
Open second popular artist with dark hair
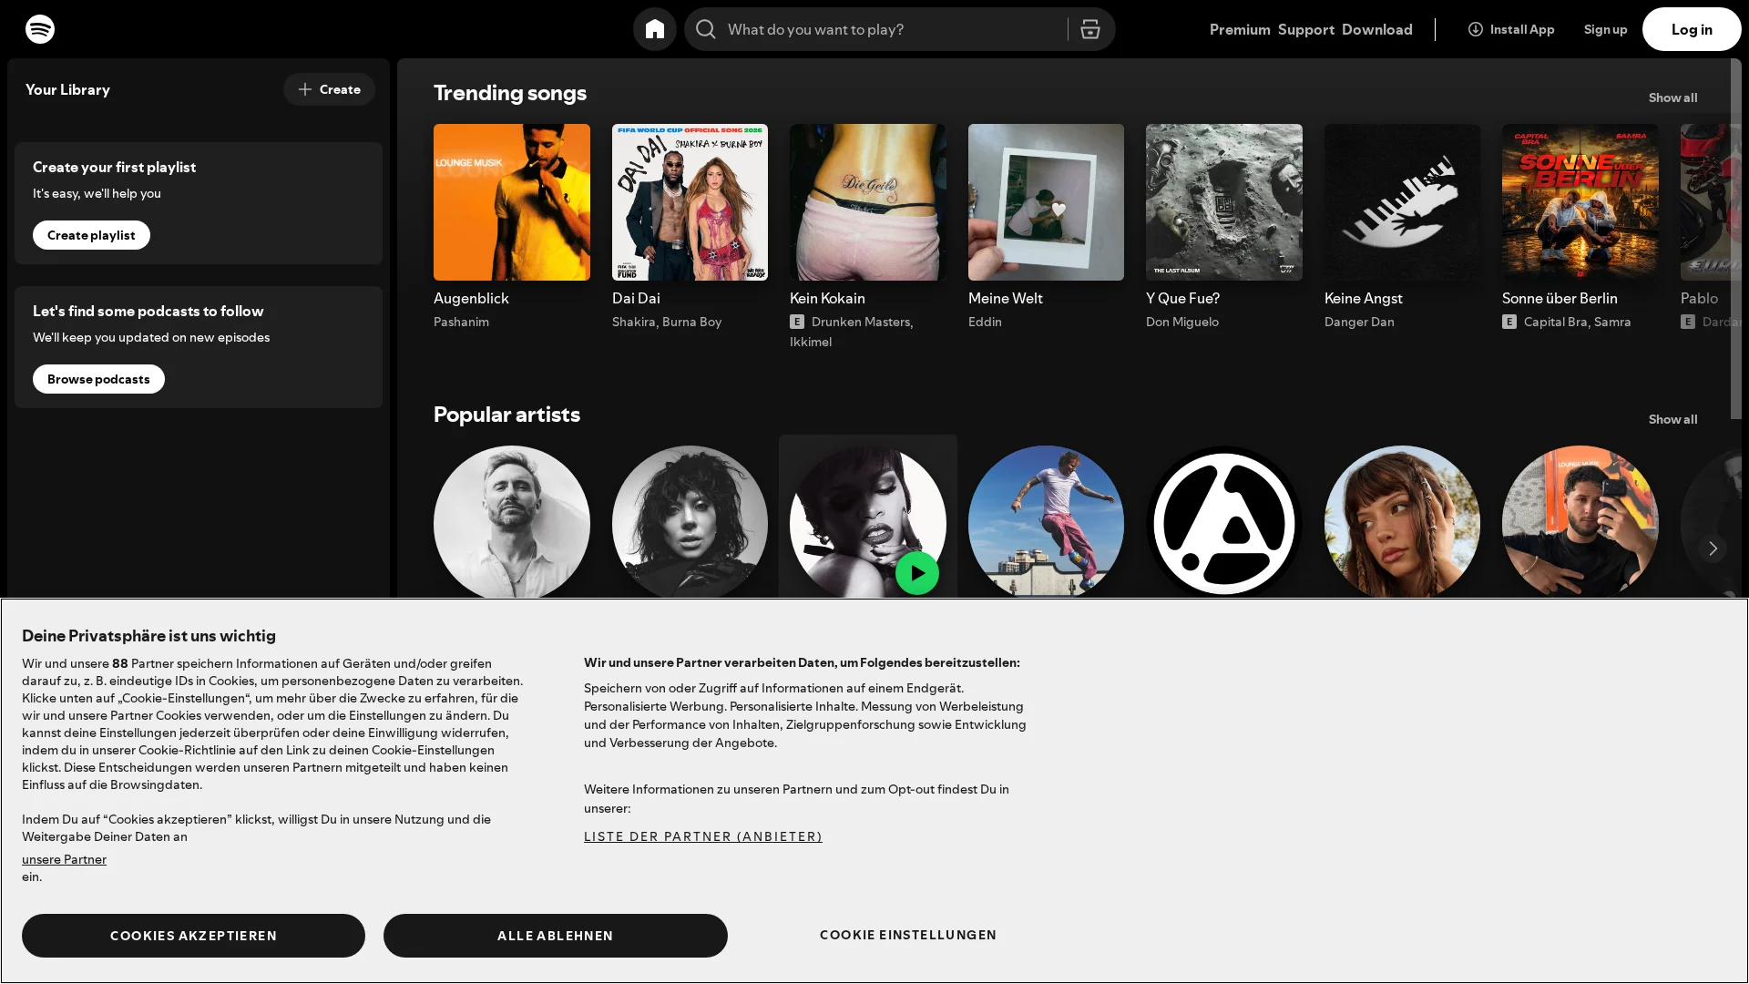[690, 522]
